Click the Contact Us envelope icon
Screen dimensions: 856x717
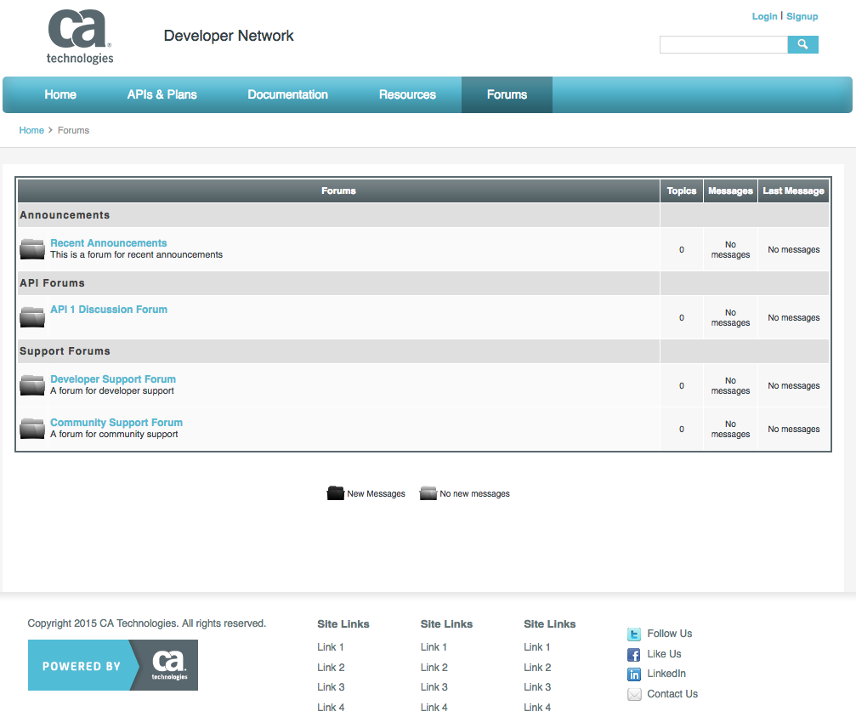pos(634,694)
